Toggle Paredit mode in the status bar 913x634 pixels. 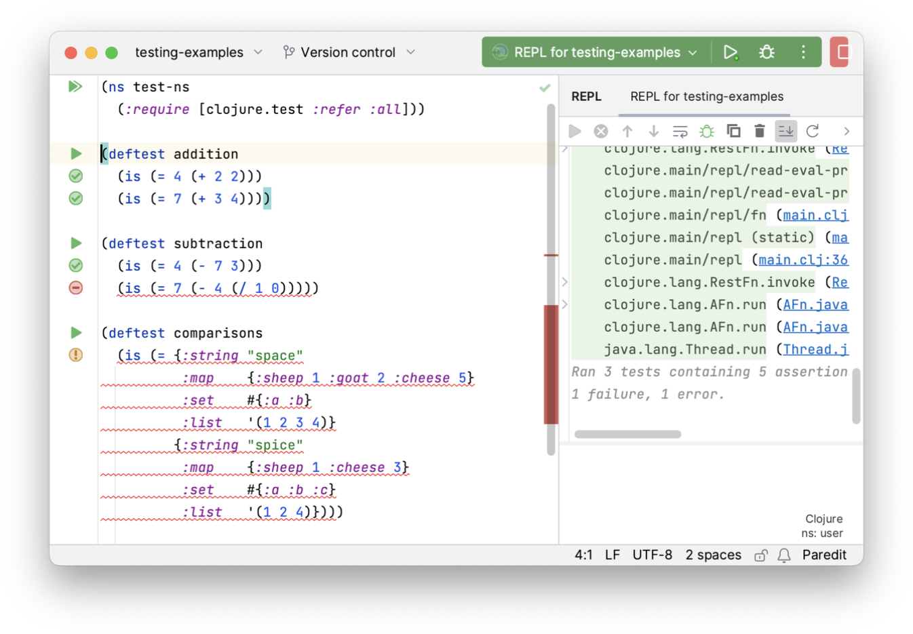pos(824,555)
